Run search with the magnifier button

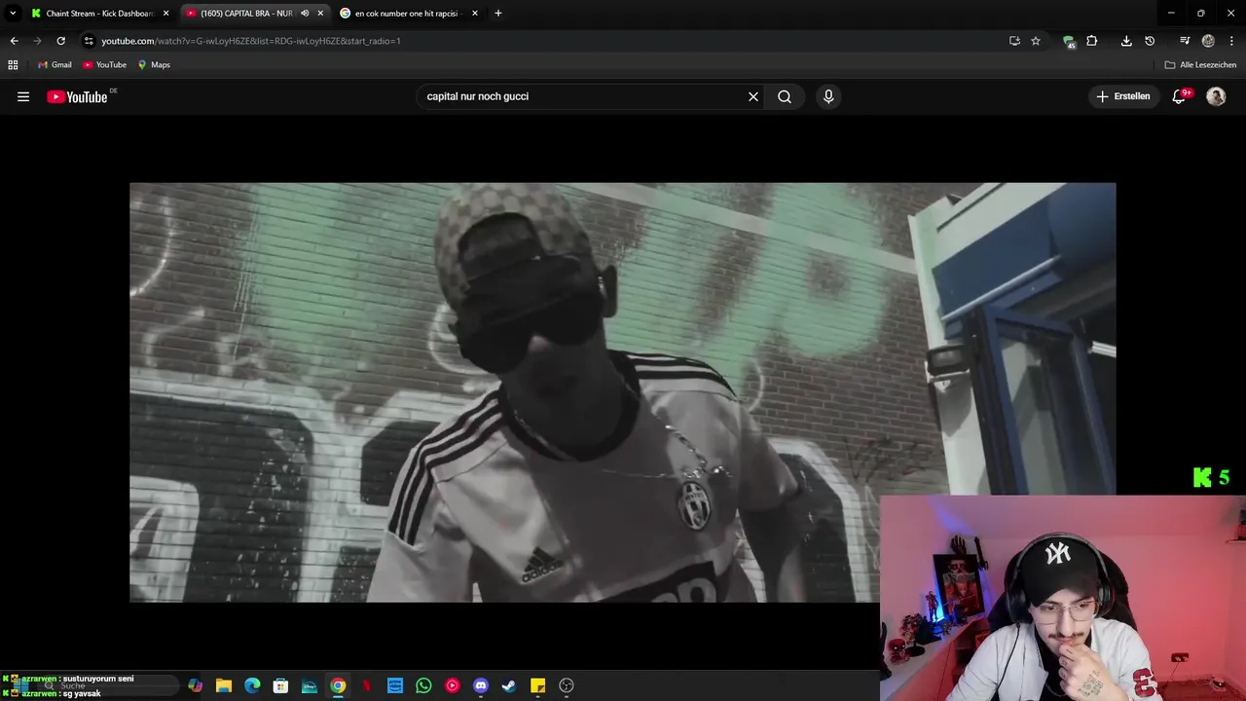tap(785, 96)
